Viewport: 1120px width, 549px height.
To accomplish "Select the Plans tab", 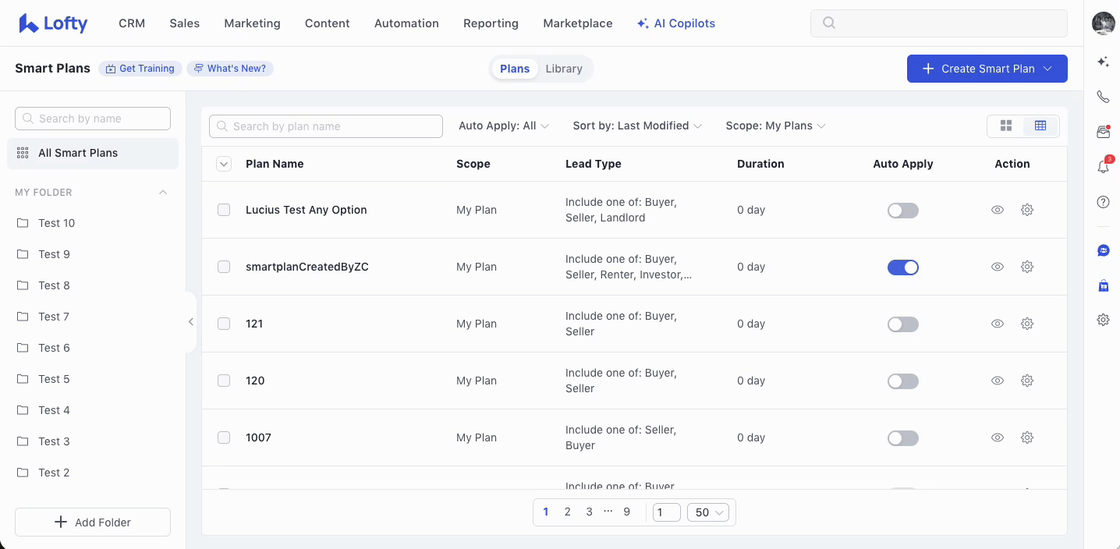I will [x=515, y=69].
